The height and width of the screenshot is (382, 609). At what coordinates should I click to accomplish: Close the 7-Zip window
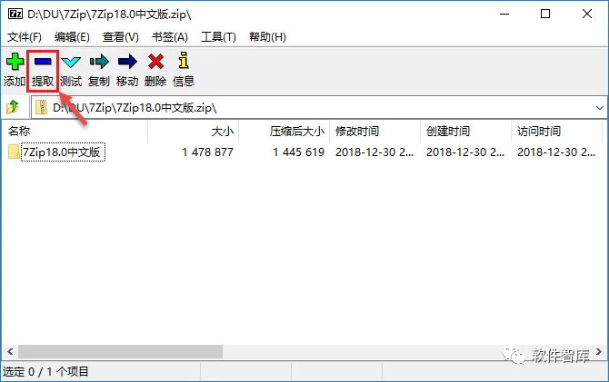(587, 15)
